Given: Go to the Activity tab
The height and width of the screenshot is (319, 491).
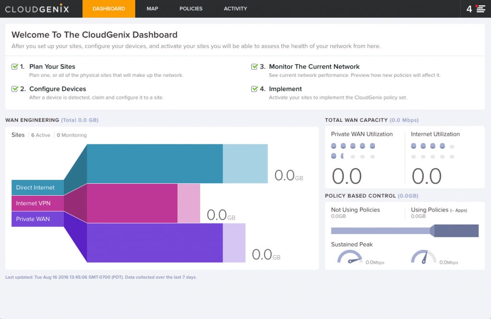Looking at the screenshot, I should pos(235,9).
